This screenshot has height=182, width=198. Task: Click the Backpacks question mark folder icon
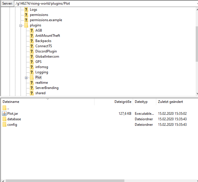(32, 41)
